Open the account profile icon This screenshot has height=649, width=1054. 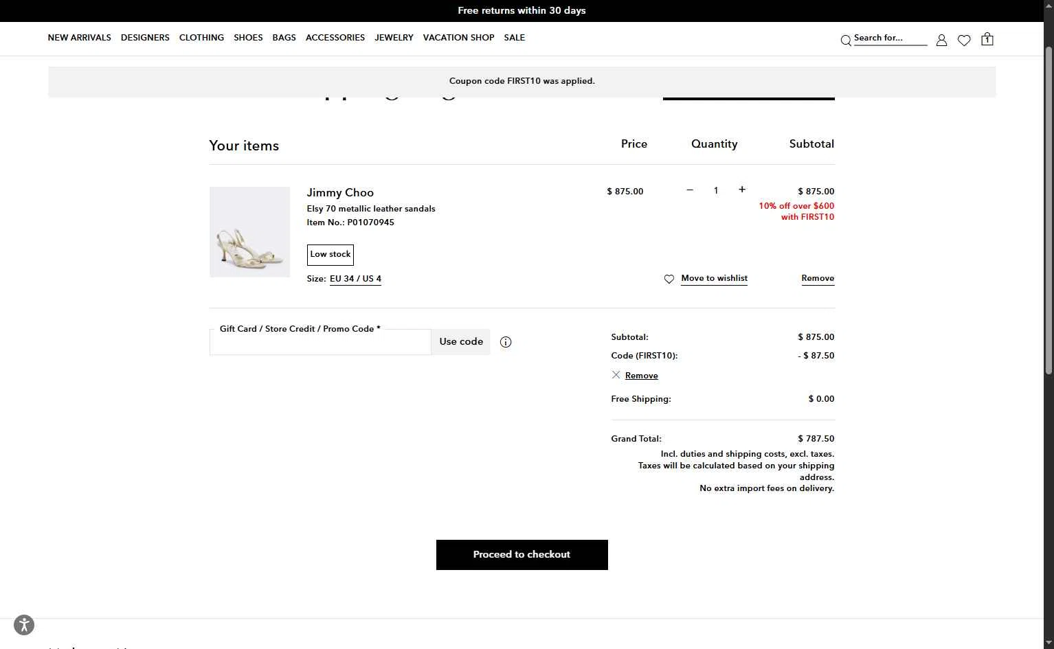click(941, 41)
